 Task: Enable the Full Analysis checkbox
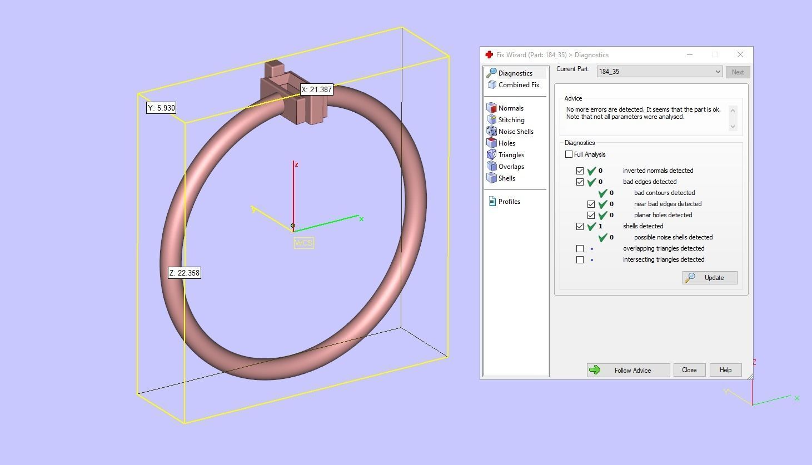(569, 154)
